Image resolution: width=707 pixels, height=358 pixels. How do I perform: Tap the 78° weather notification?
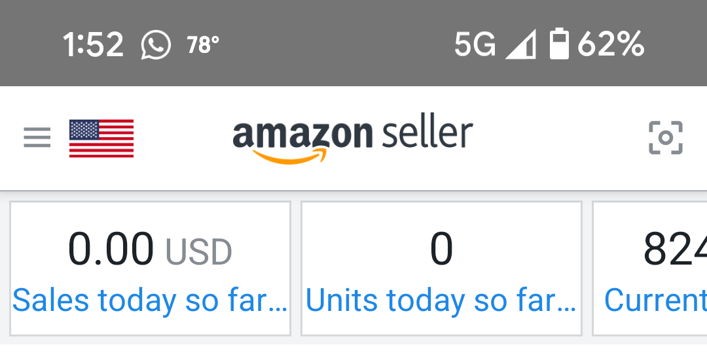tap(203, 46)
